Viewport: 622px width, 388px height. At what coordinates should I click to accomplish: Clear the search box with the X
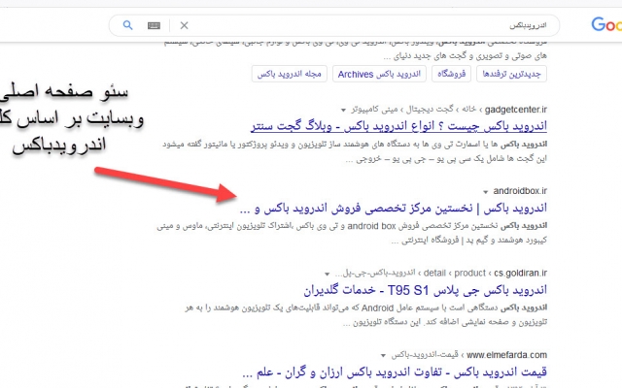(184, 26)
